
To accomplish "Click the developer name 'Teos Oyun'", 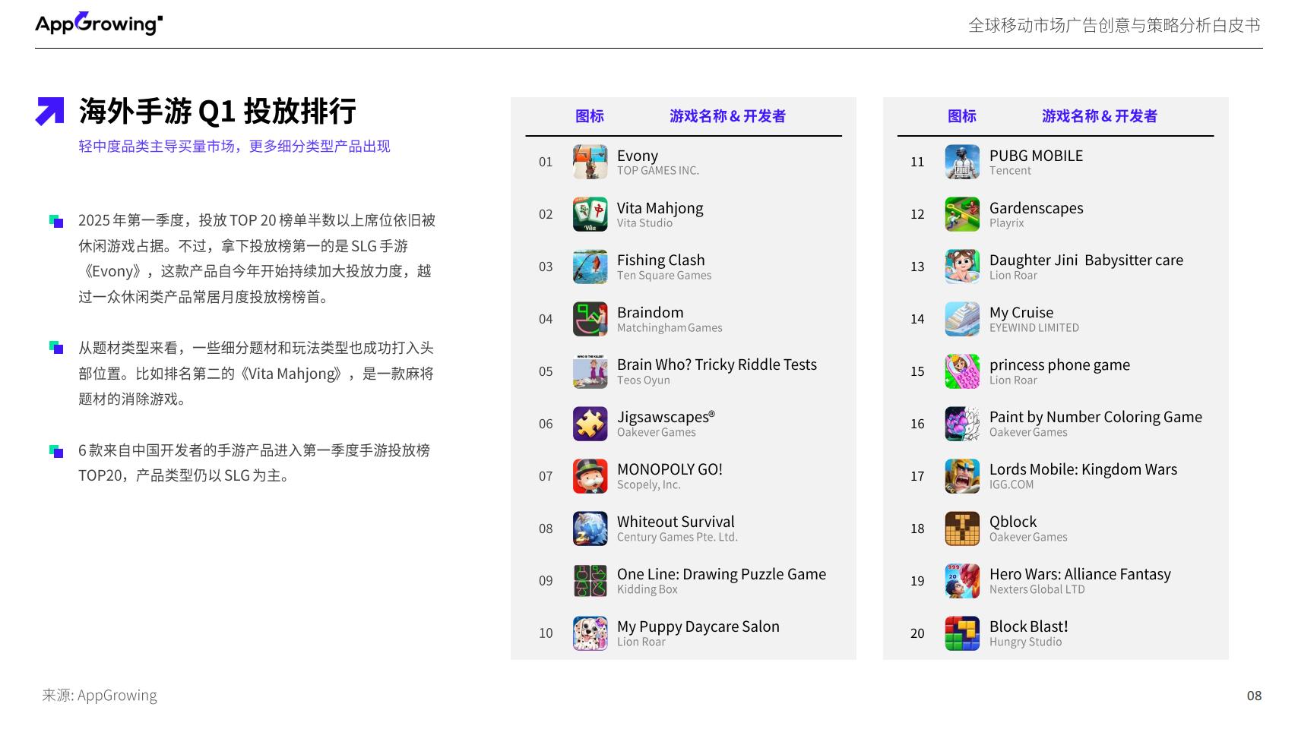I will [x=644, y=380].
